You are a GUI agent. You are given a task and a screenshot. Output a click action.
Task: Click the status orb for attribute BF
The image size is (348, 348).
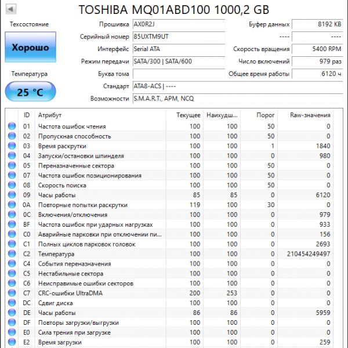(12, 224)
